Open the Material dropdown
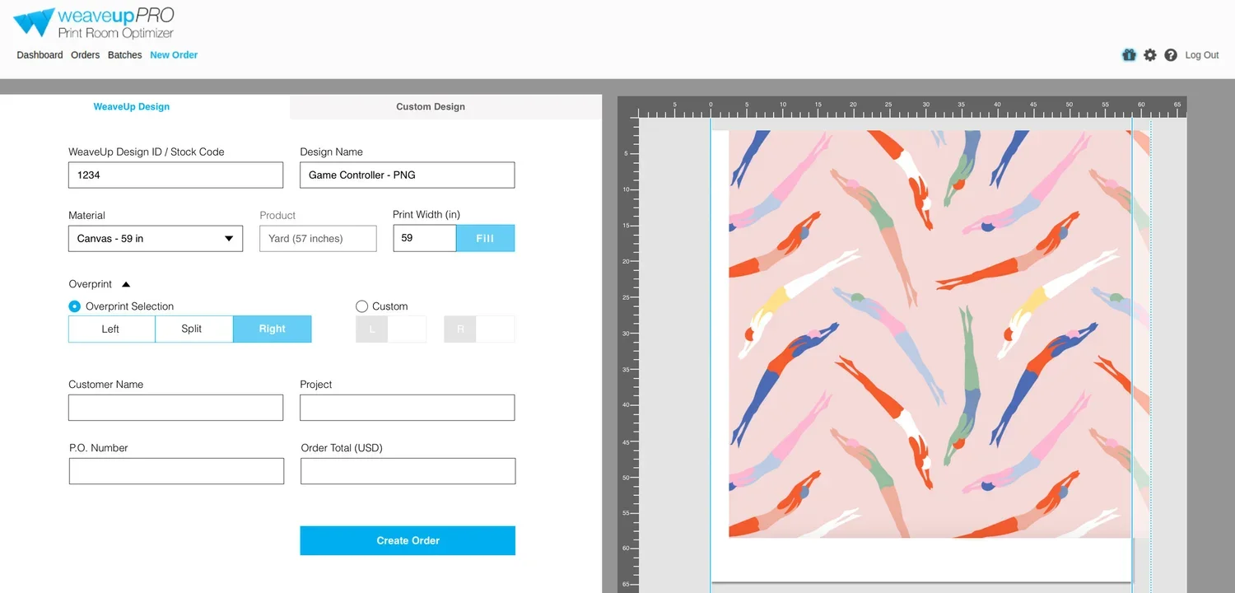The image size is (1235, 593). 156,239
